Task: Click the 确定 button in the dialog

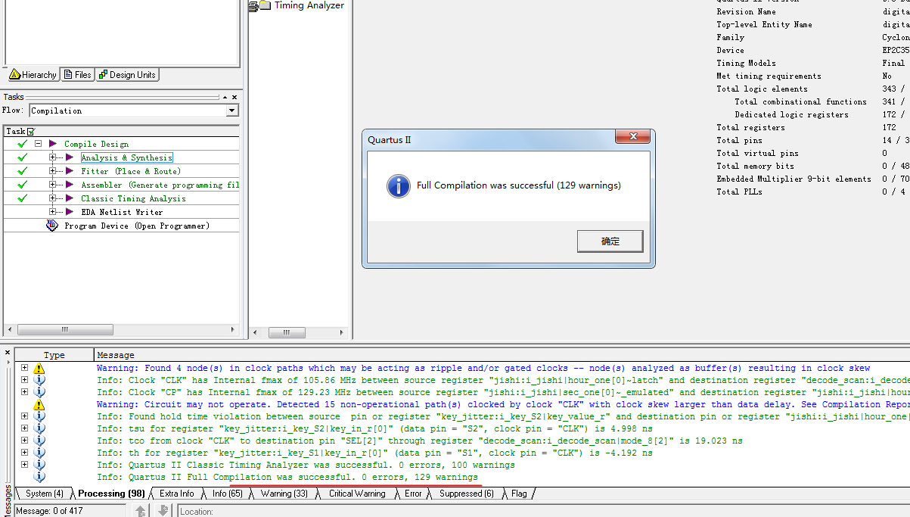Action: [x=610, y=241]
